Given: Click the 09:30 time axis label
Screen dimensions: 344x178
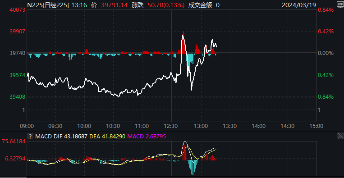Looking at the screenshot, I should pos(56,126).
